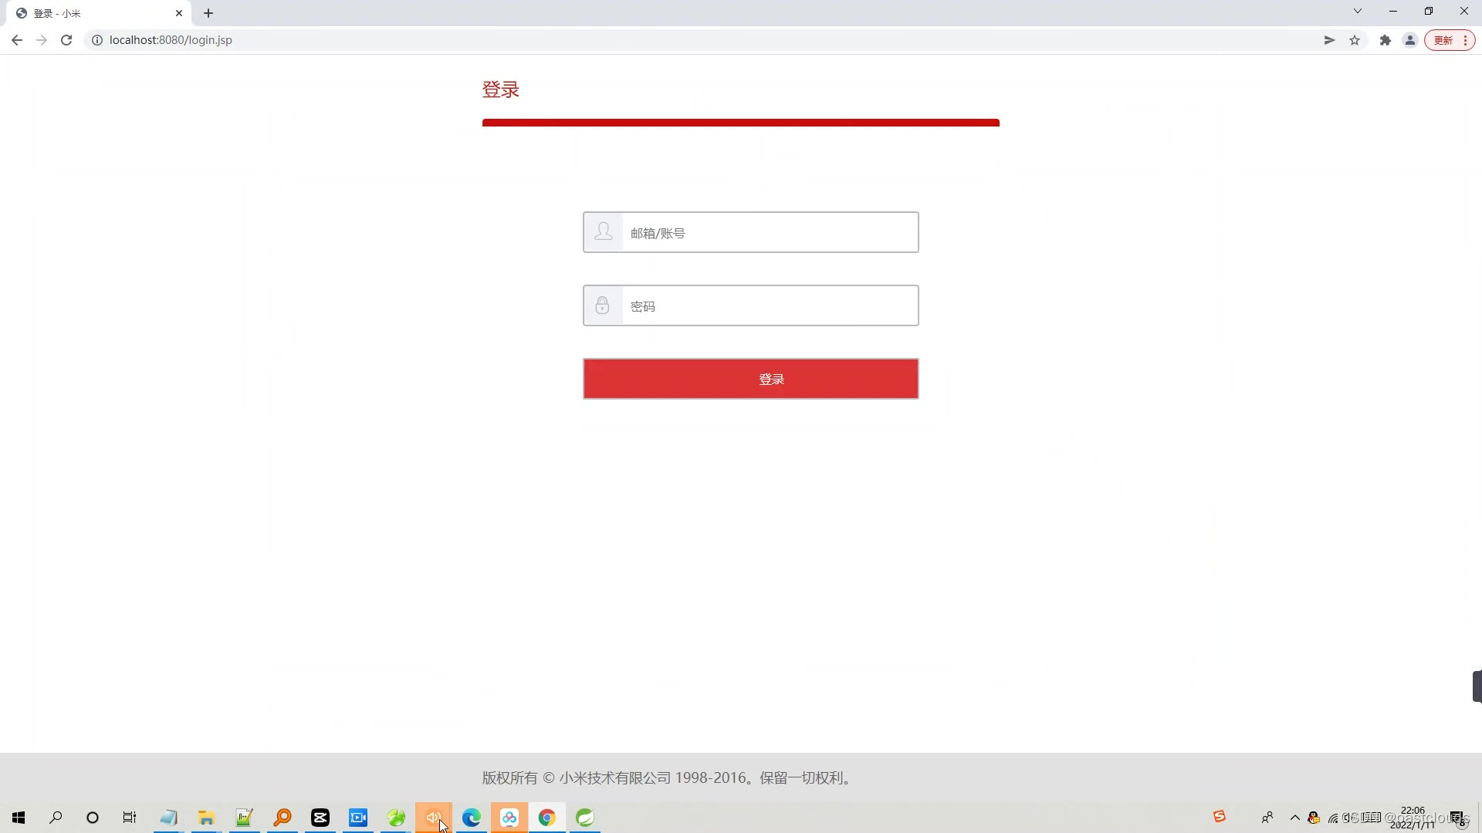Expand system tray hidden icons chevron
Image resolution: width=1482 pixels, height=833 pixels.
coord(1294,818)
